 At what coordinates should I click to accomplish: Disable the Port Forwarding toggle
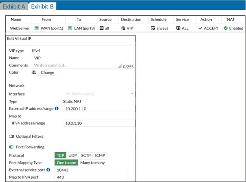[x=12, y=147]
